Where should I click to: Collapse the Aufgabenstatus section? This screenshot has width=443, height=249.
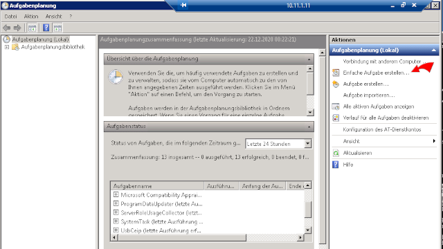[309, 127]
